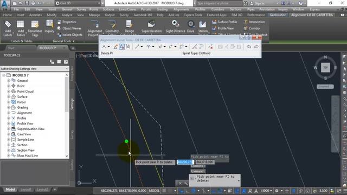
Task: Click the highlighted X coordinate input field
Action: 185,162
